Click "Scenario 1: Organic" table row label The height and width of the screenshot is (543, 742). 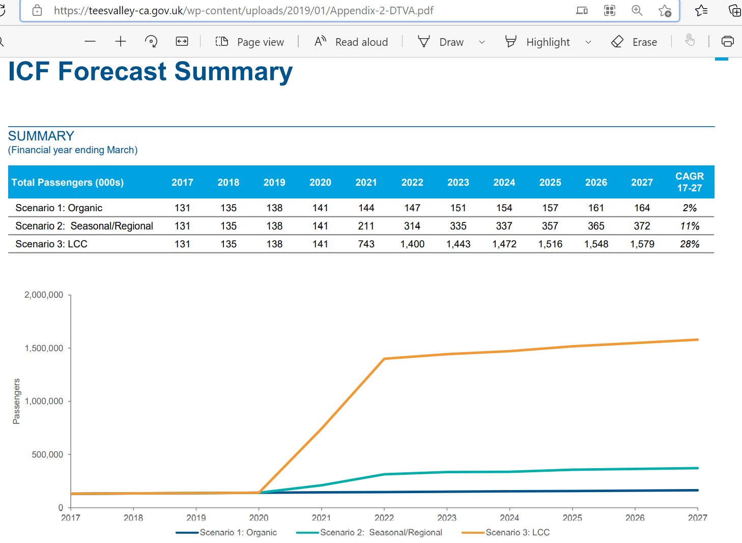click(59, 208)
